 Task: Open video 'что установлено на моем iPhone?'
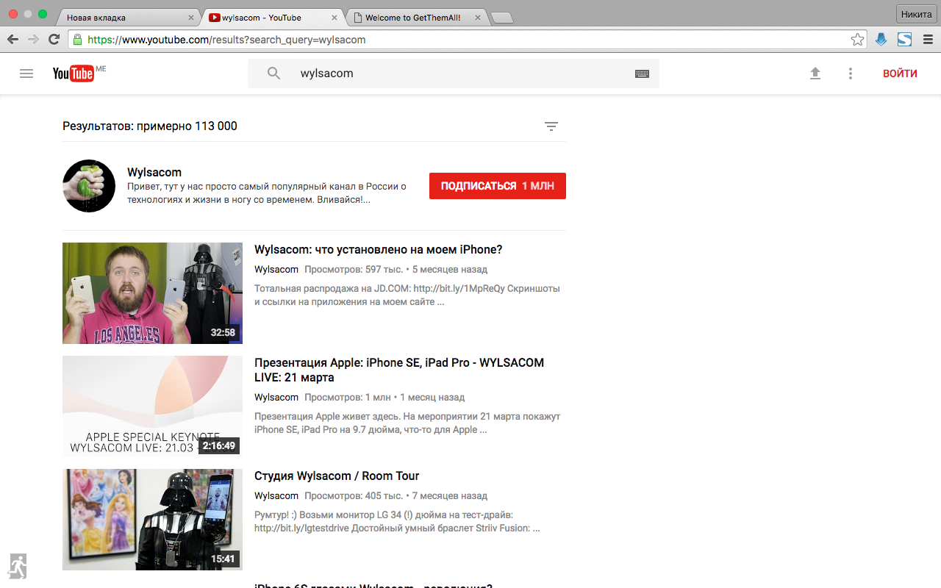[x=379, y=250]
